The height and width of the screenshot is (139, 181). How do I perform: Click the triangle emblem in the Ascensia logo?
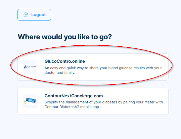26,67
